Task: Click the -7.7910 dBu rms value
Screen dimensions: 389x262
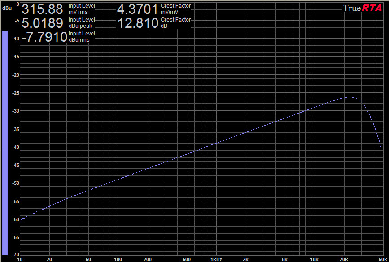Action: 44,37
